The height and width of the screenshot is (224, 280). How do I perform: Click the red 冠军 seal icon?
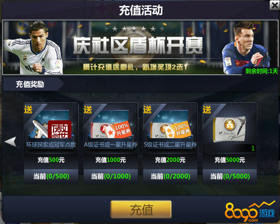(60, 129)
